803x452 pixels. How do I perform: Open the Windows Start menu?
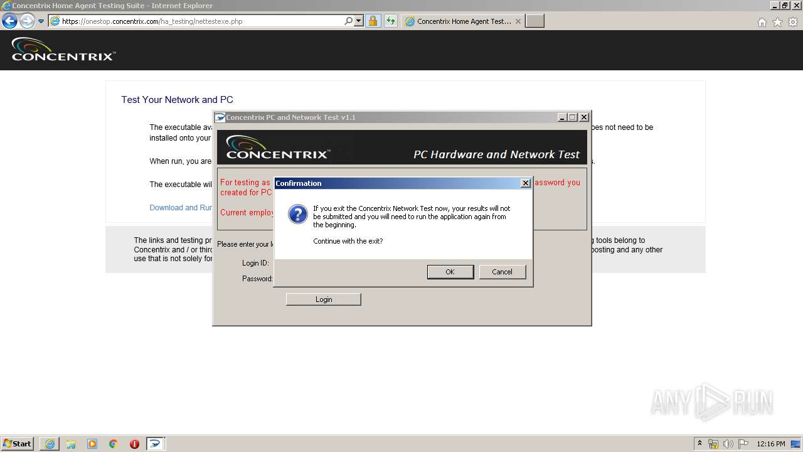coord(18,444)
